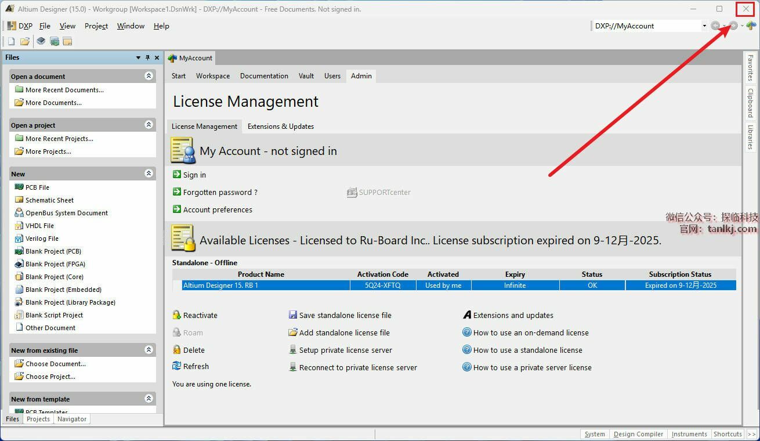The width and height of the screenshot is (760, 441).
Task: Select the MyAccount document tab
Action: 190,58
